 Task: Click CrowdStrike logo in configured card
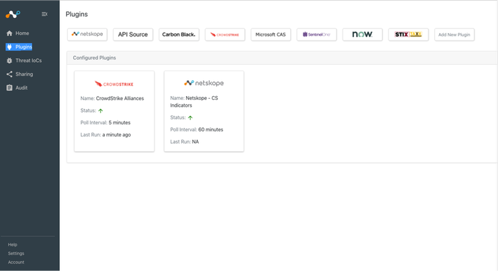[x=114, y=84]
